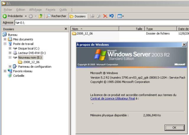189x135 pixels.
Task: Close the À propos de Windows dialog
Action: point(184,45)
